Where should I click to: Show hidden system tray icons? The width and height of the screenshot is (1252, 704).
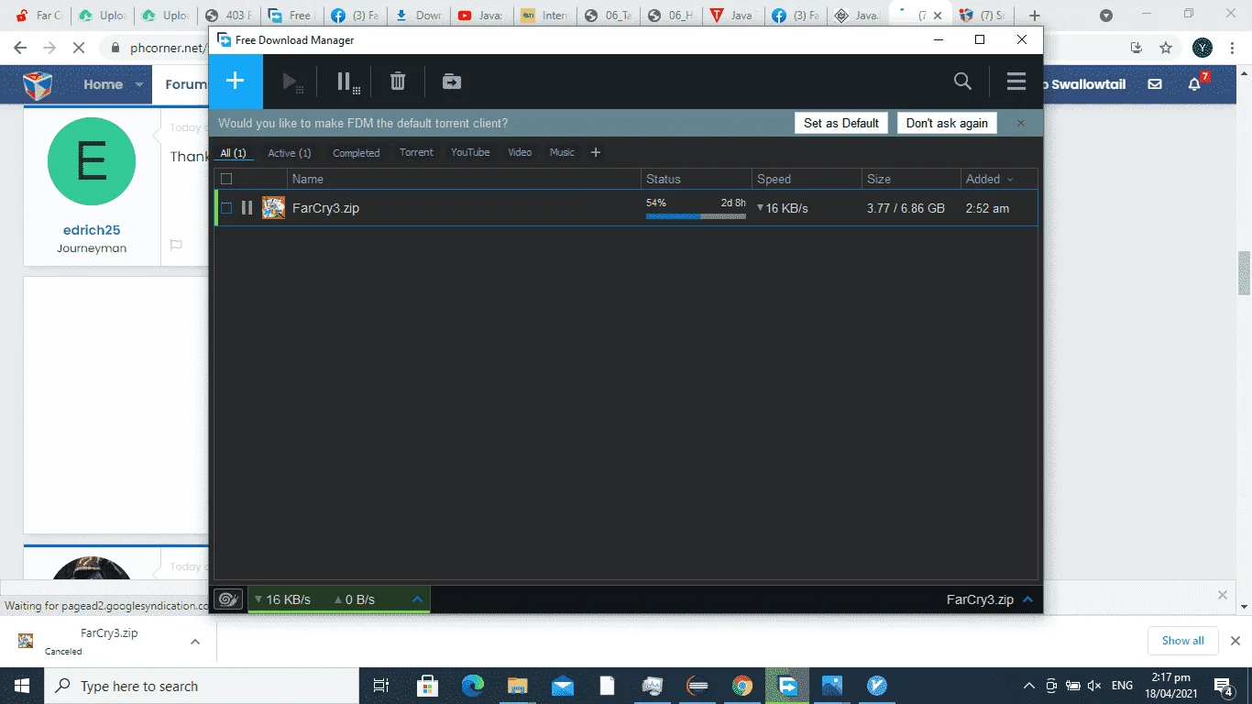pyautogui.click(x=1029, y=686)
